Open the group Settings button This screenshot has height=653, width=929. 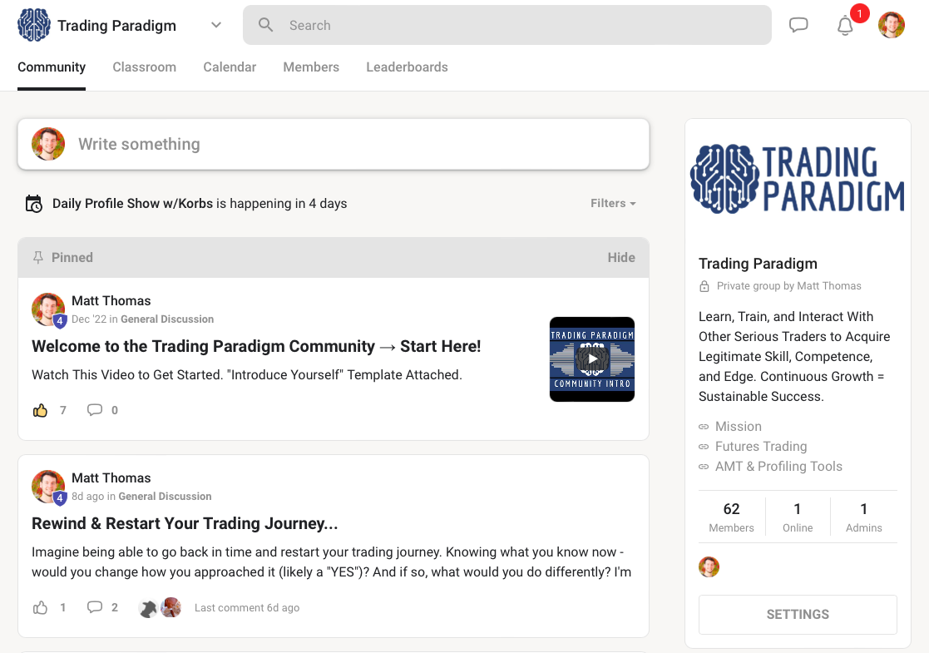click(x=797, y=614)
